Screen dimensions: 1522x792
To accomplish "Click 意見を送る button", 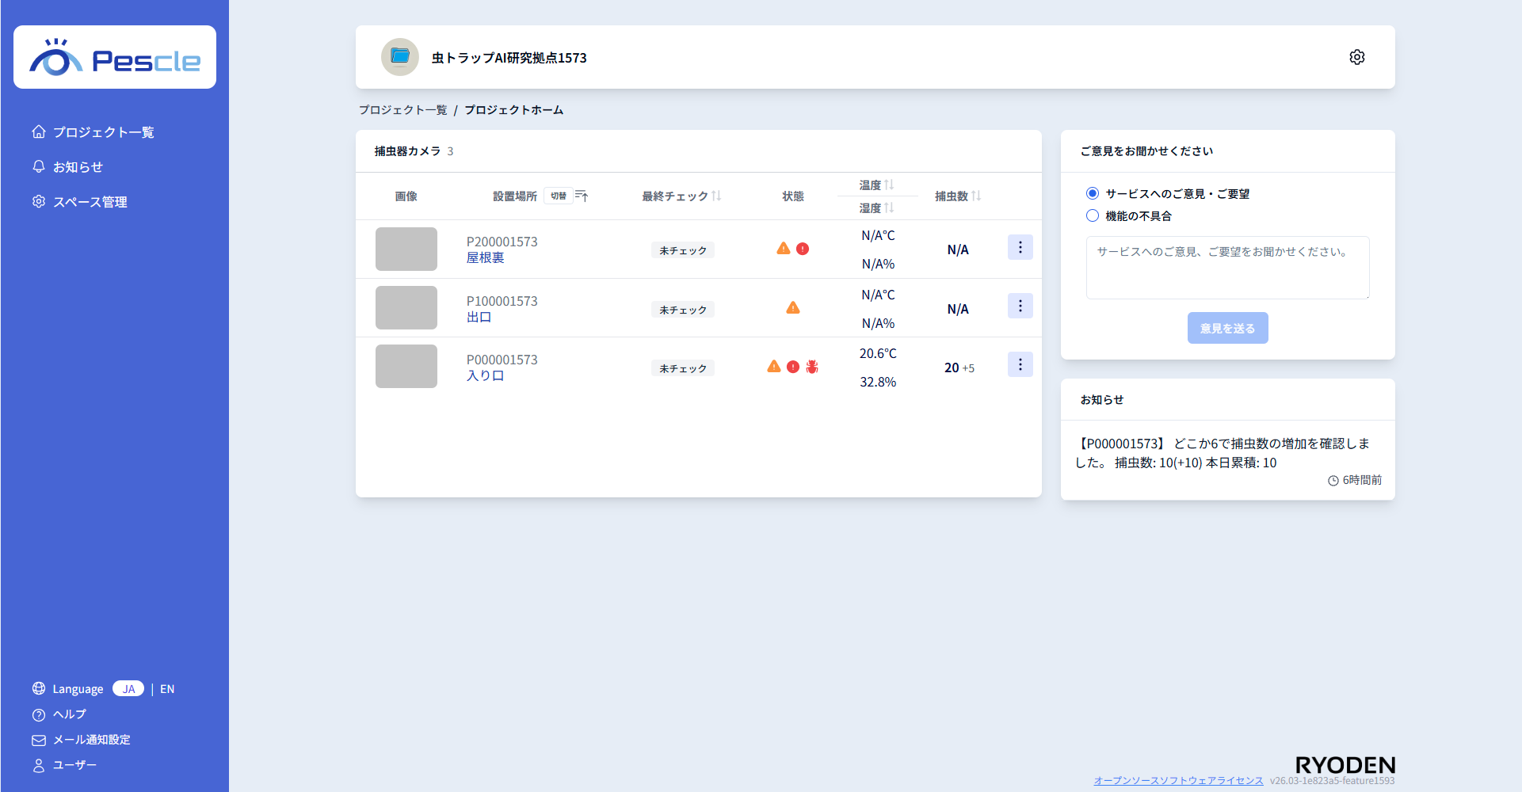I will click(x=1228, y=328).
